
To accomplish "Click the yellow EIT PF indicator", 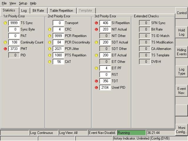I will [x=96, y=68].
